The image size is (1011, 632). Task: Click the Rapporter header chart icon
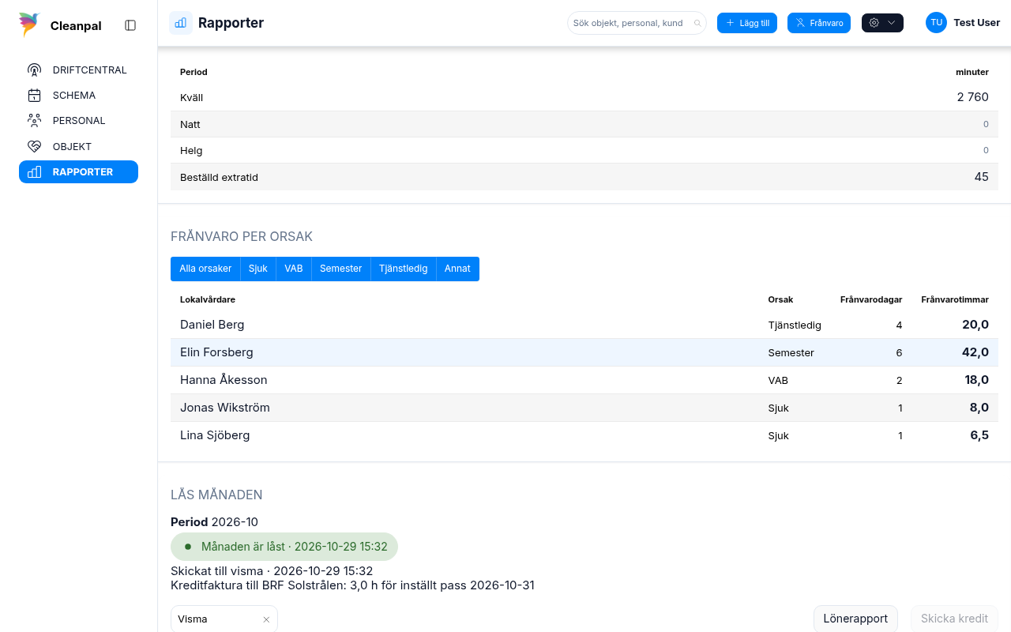[x=181, y=23]
